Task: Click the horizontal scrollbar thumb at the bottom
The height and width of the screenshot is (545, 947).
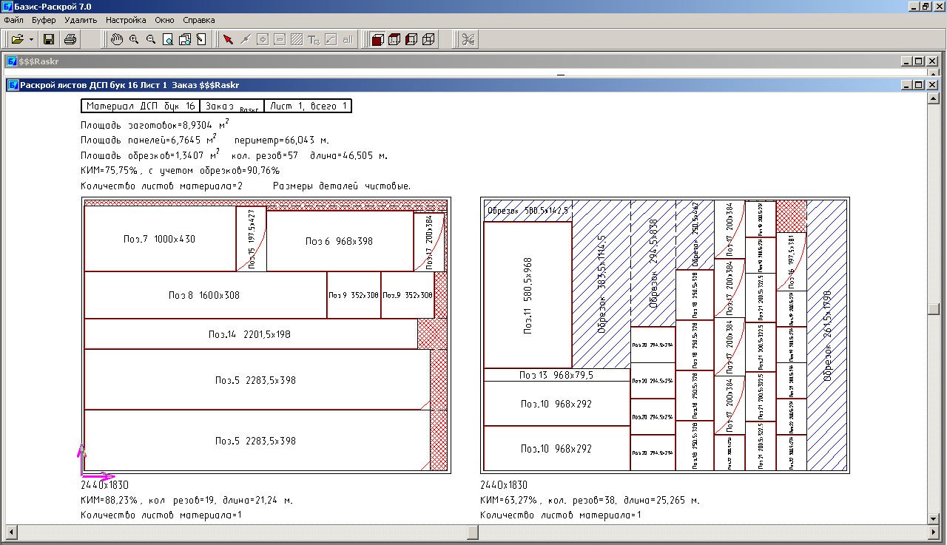Action: (x=473, y=532)
